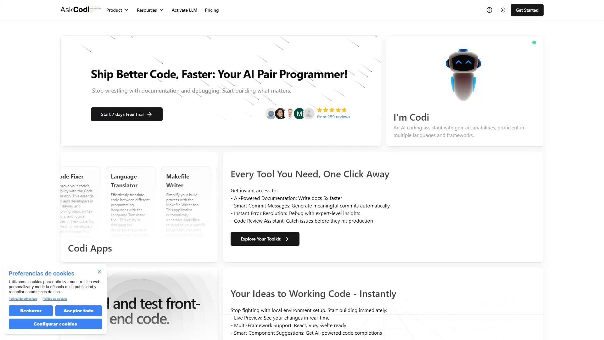
Task: Close the cookie preferences popup
Action: 99,272
